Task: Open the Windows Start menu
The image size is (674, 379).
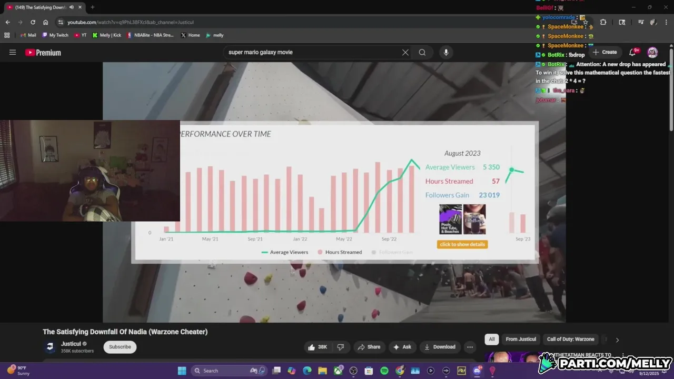Action: coord(182,371)
